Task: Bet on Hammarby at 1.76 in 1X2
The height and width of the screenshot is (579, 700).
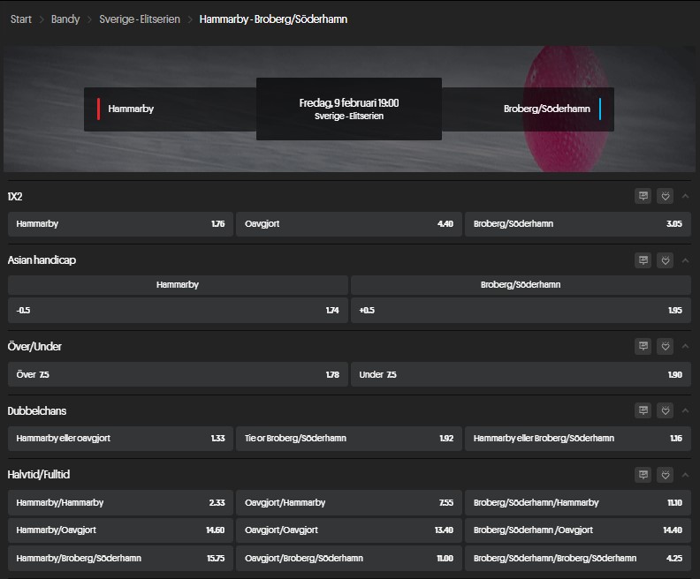Action: [120, 224]
